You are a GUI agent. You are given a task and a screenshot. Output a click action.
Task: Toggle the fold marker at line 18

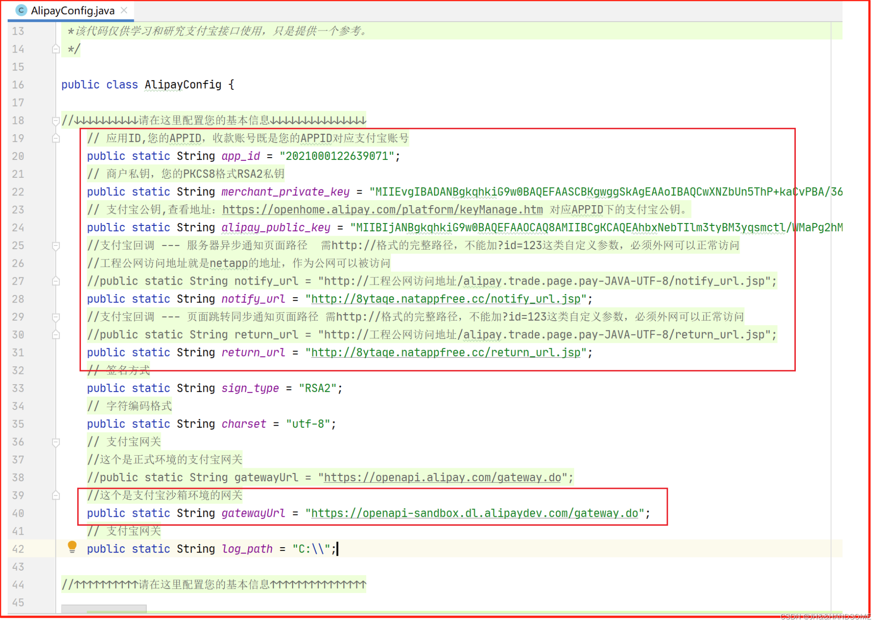[56, 120]
